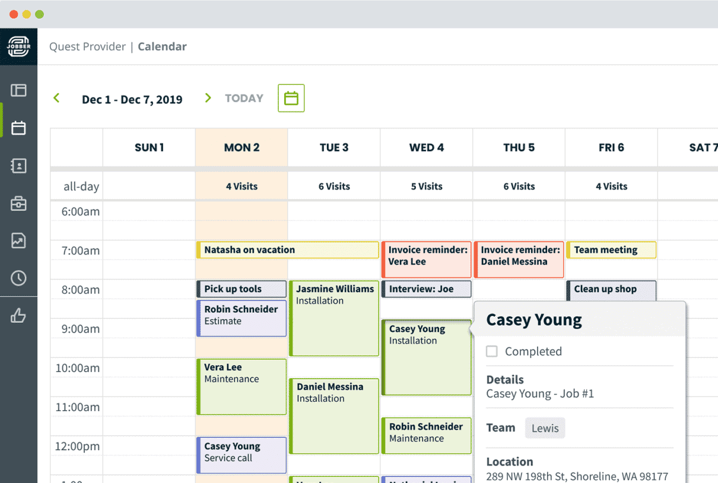
Task: Click the Lewis team tag
Action: [545, 428]
